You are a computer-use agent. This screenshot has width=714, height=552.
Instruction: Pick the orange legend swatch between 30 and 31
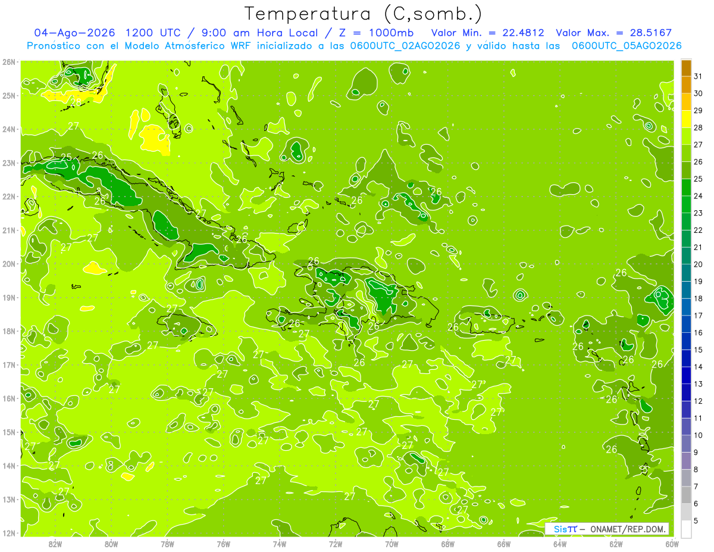pos(686,85)
